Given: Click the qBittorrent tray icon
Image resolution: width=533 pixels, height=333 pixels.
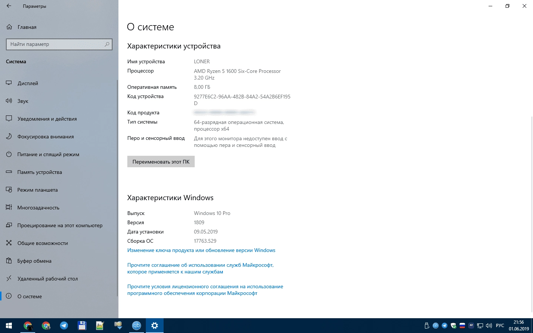Looking at the screenshot, I should (436, 326).
